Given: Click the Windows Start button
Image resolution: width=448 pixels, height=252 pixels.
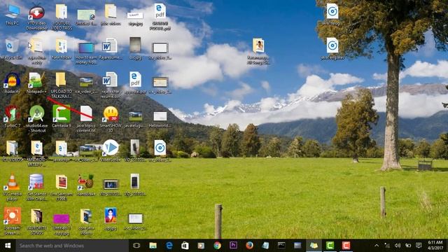Looking at the screenshot, I should (x=8, y=246).
